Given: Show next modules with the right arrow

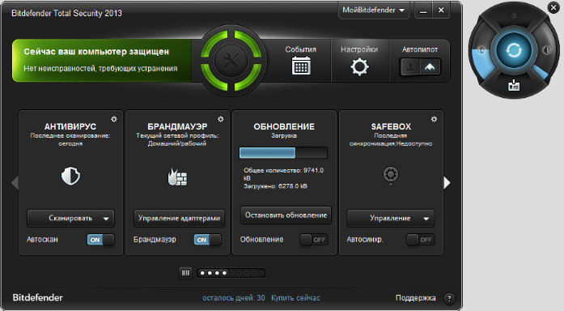Looking at the screenshot, I should tap(447, 182).
